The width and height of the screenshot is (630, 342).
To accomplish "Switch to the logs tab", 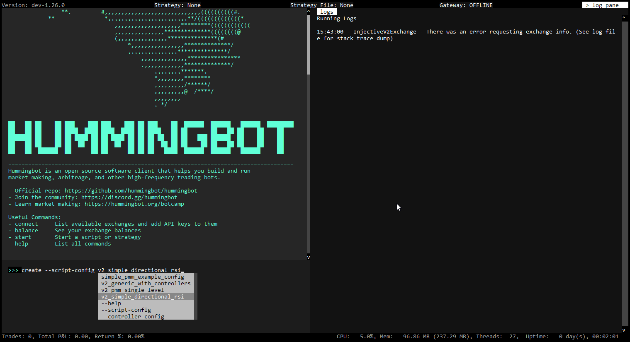I will click(326, 12).
